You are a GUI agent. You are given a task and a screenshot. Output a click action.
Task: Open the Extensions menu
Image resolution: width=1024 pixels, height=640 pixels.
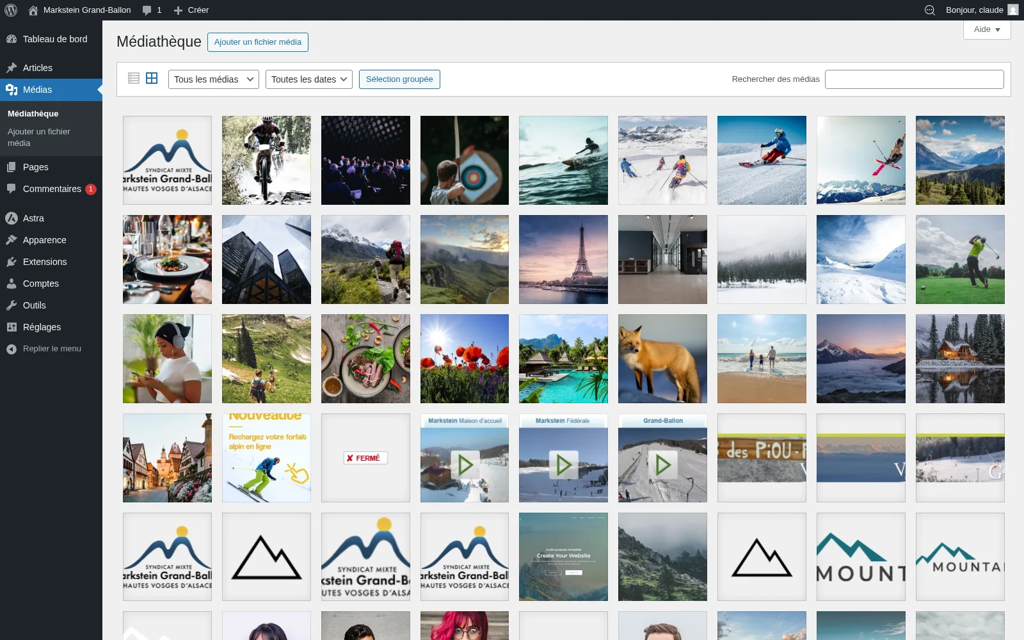(x=51, y=262)
